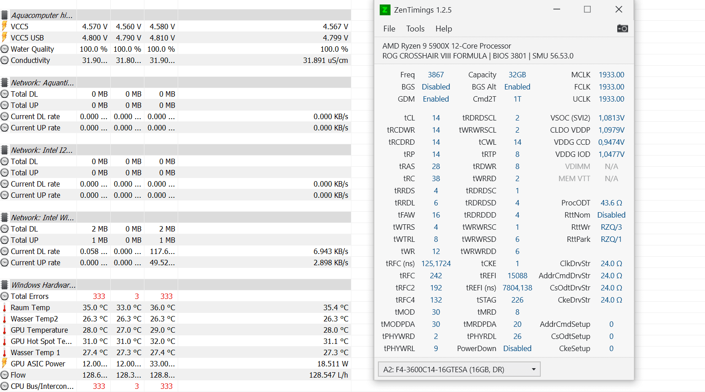This screenshot has height=392, width=705.
Task: Open the File menu in ZenTimings
Action: (389, 29)
